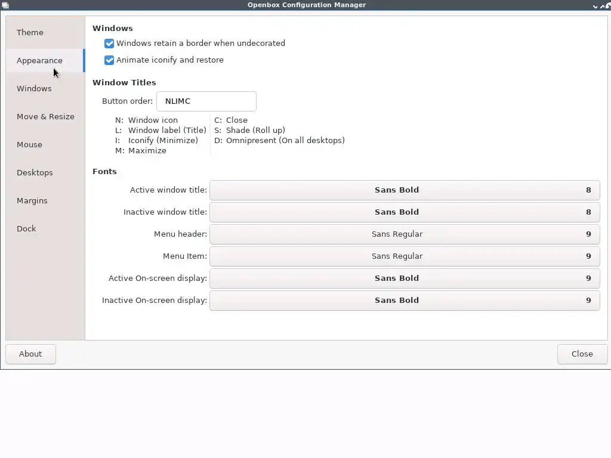Switch to the Windows section in the sidebar
This screenshot has width=611, height=458.
(45, 88)
